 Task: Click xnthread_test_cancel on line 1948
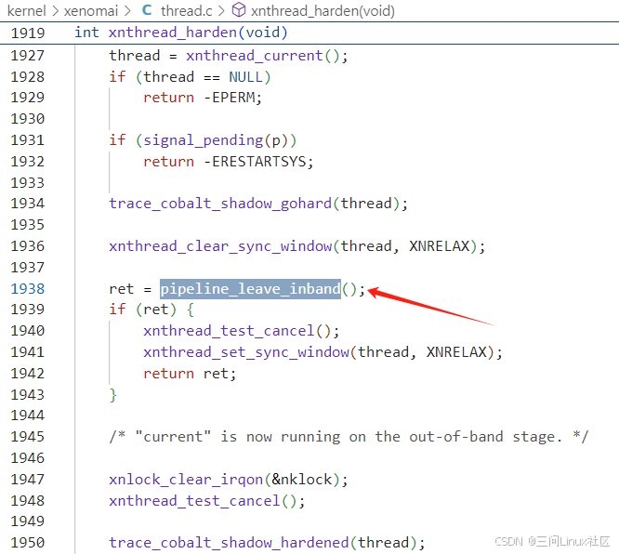[x=194, y=501]
